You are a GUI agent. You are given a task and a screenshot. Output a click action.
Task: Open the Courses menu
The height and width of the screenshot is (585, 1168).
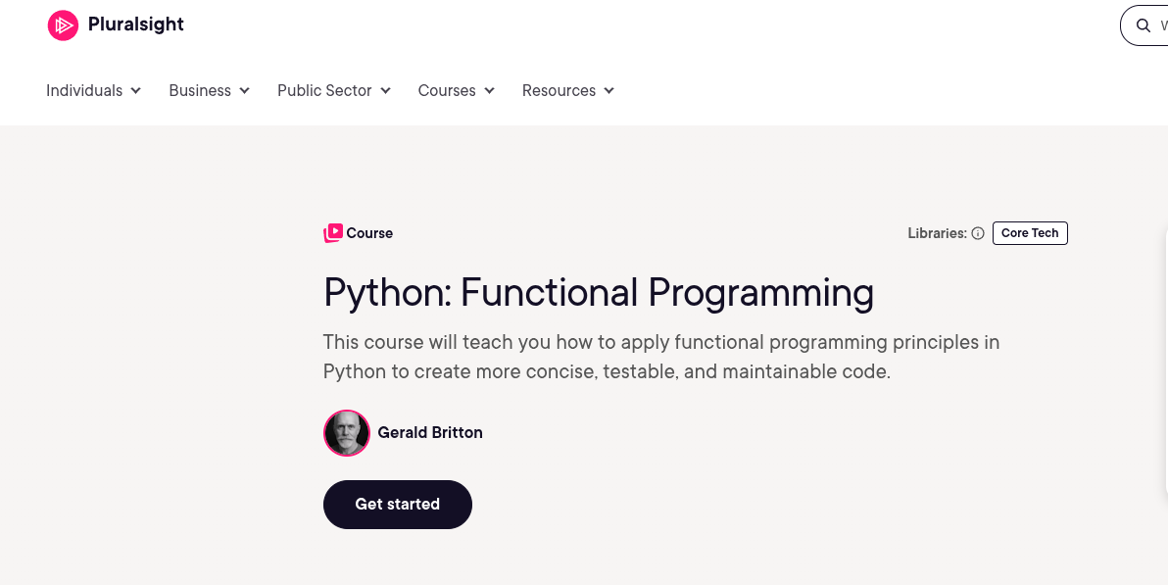click(x=456, y=90)
